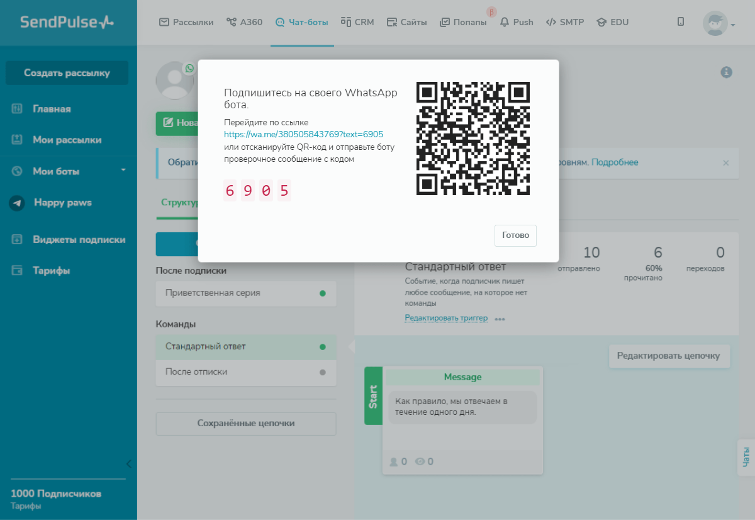Open the Попапы section icon
Image resolution: width=755 pixels, height=520 pixels.
coord(445,21)
